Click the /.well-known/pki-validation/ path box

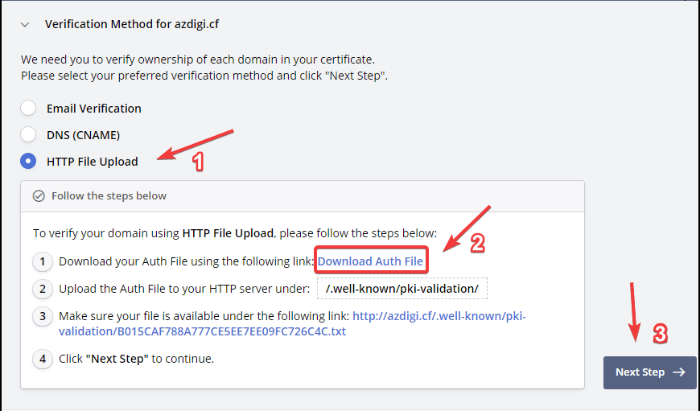click(x=402, y=289)
